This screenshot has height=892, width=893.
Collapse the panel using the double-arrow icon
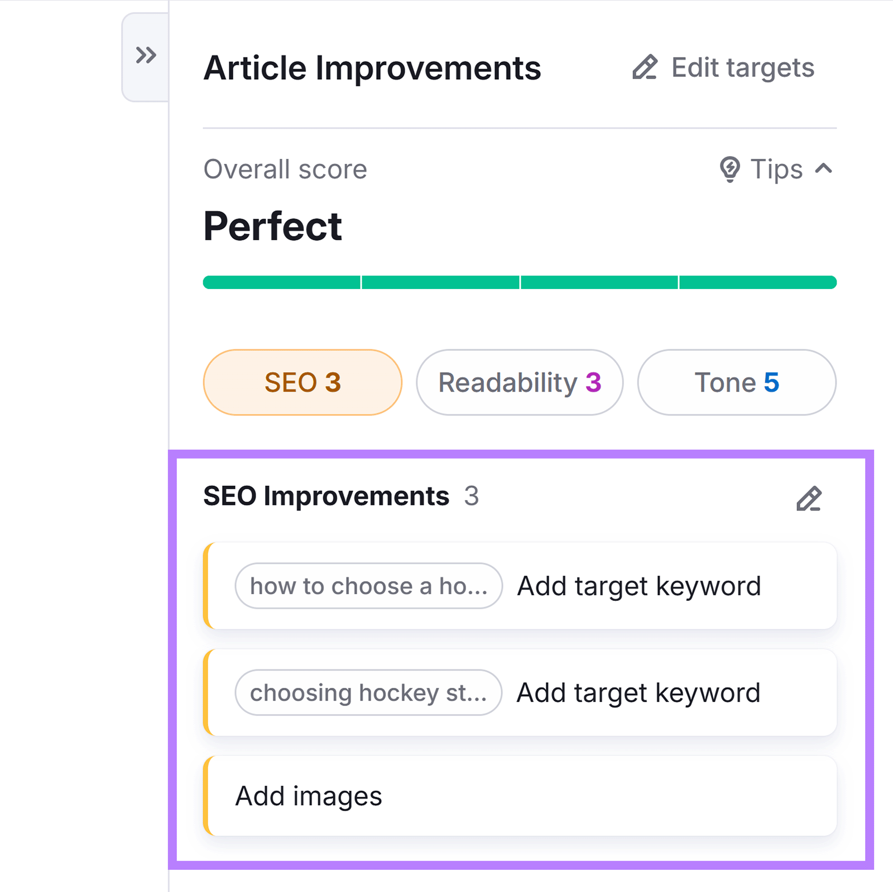(x=145, y=55)
